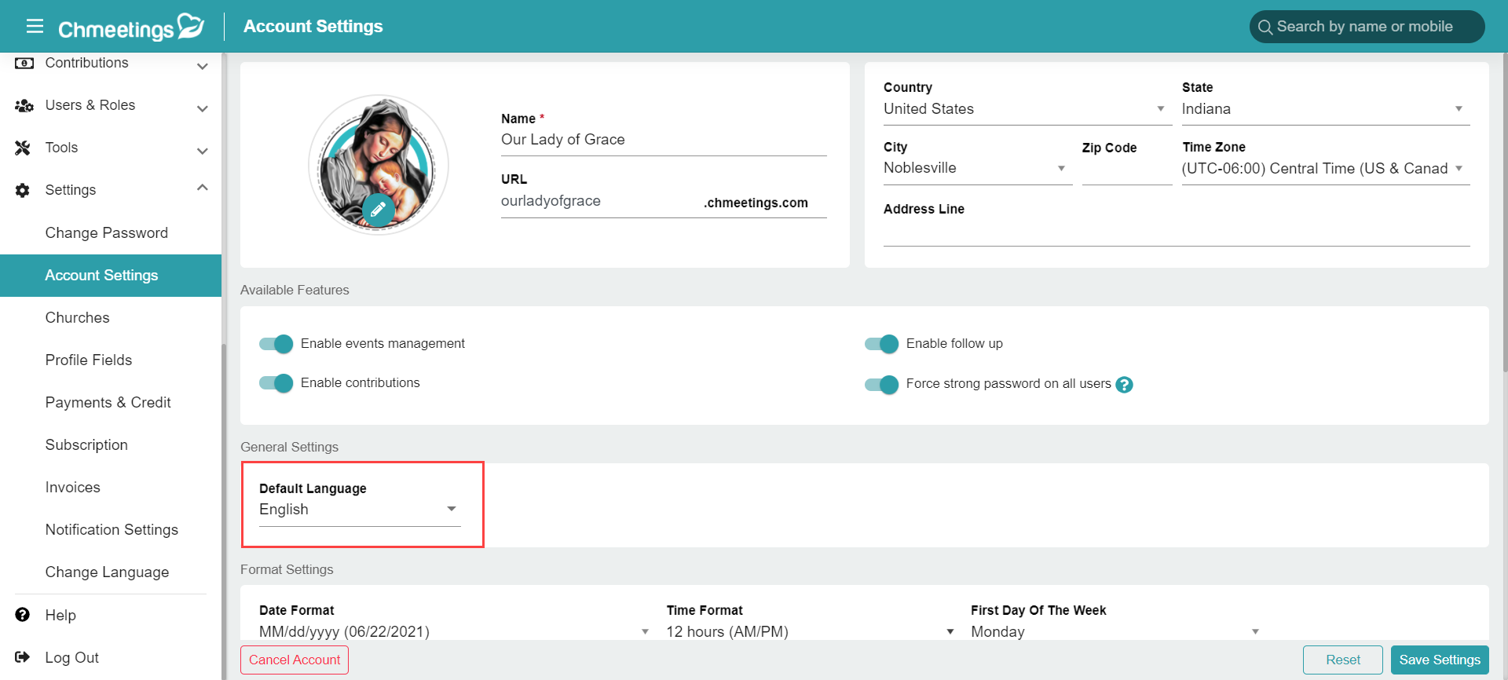Edit the church logo with pencil icon
The height and width of the screenshot is (680, 1508).
click(x=379, y=210)
